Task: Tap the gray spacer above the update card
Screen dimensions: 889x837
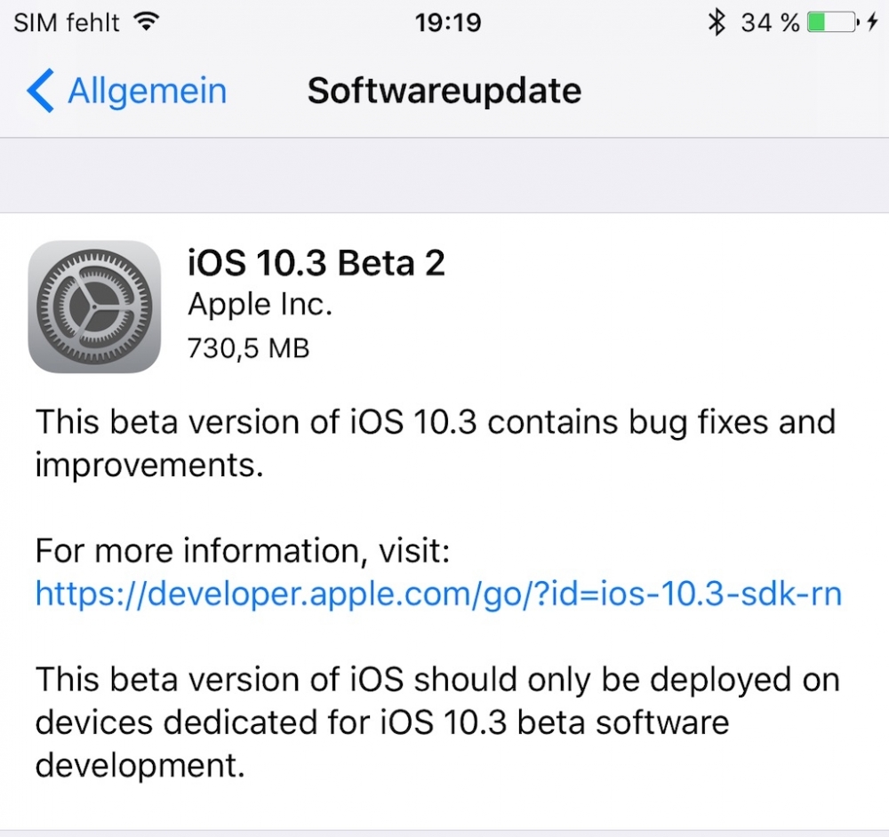Action: (444, 176)
